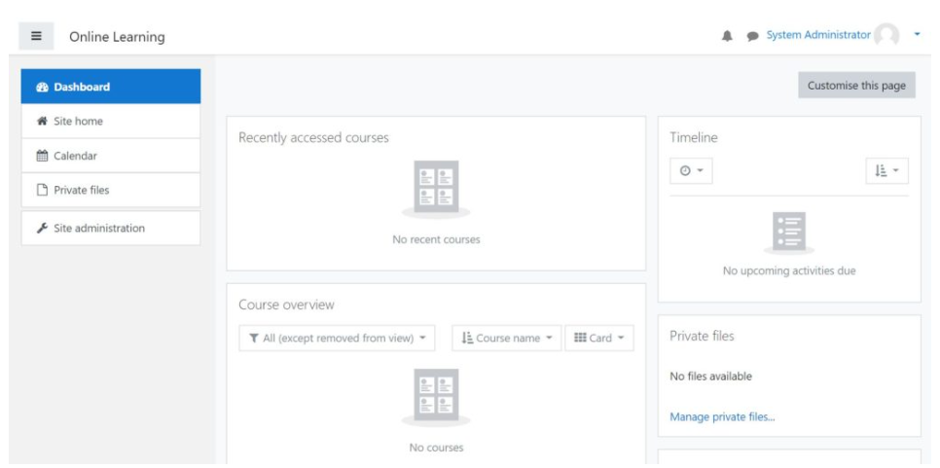Click System Administrator profile link
Screen dimensions: 940x468
[x=818, y=35]
